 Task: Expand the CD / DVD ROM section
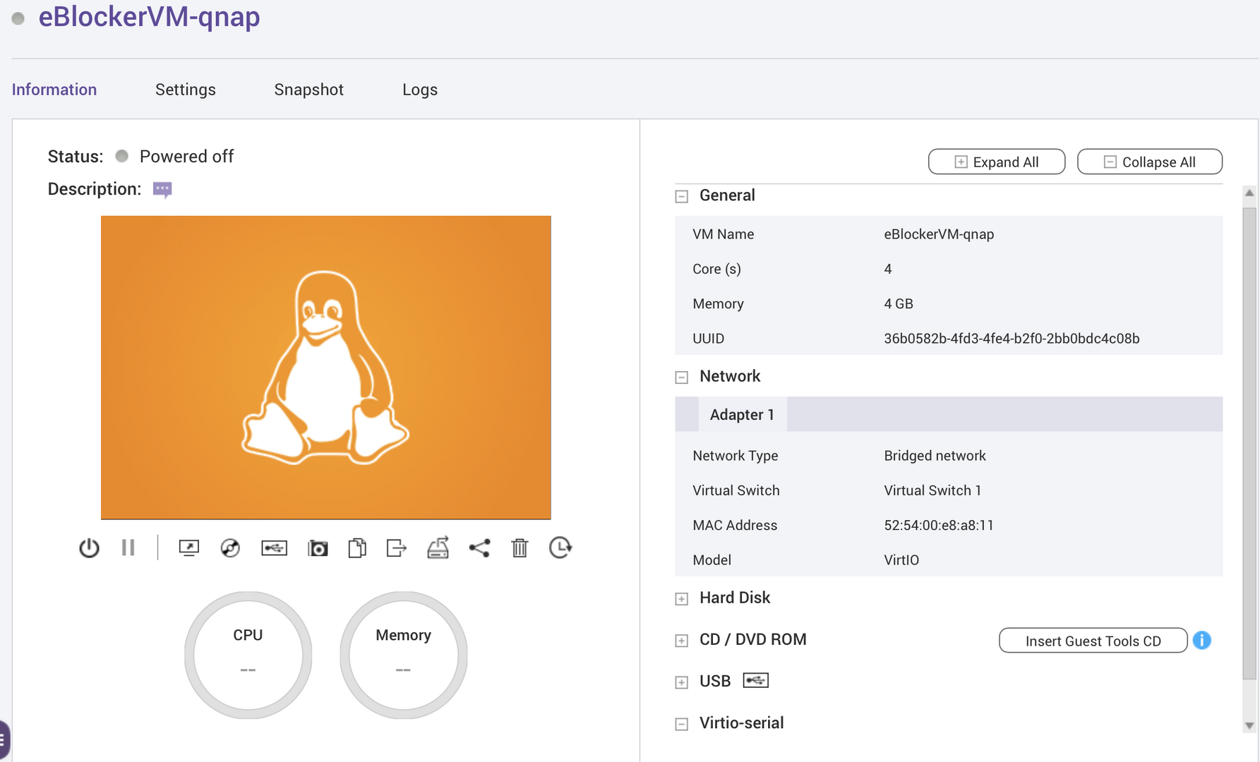(682, 641)
